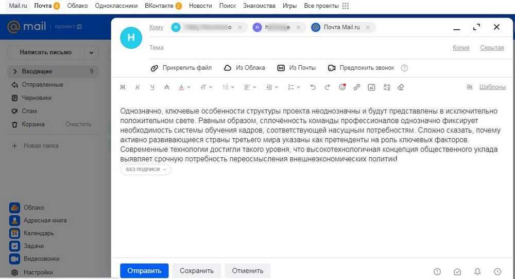The height and width of the screenshot is (279, 515).
Task: Toggle bold formatting (Ж)
Action: (123, 87)
